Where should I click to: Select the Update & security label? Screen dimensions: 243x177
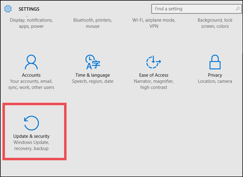coord(31,136)
